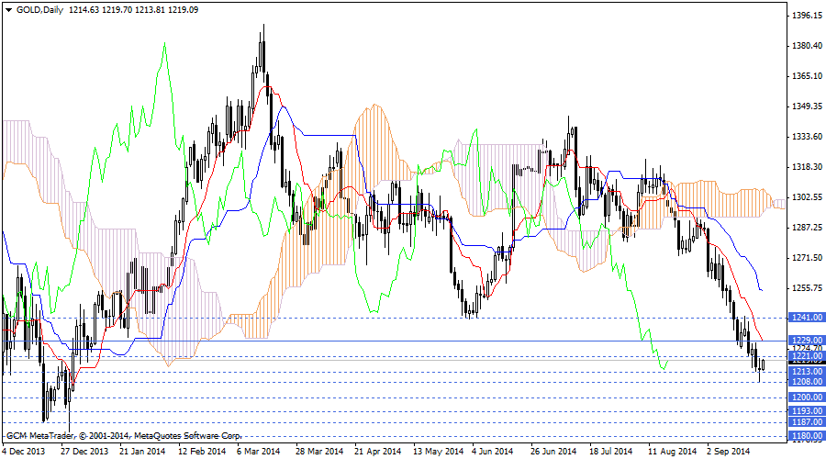Click the 1302.55 price scale value
The width and height of the screenshot is (826, 459).
(x=807, y=197)
